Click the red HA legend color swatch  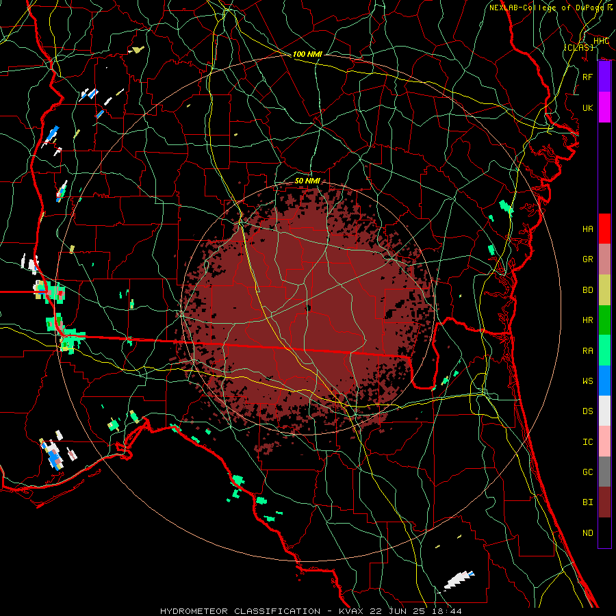[x=604, y=229]
